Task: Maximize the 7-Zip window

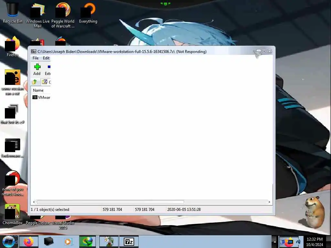Action: tap(264, 51)
